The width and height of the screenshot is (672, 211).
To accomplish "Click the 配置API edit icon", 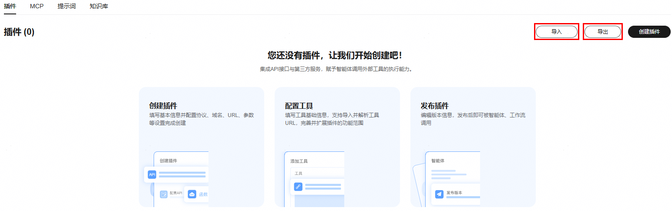I will 164,194.
